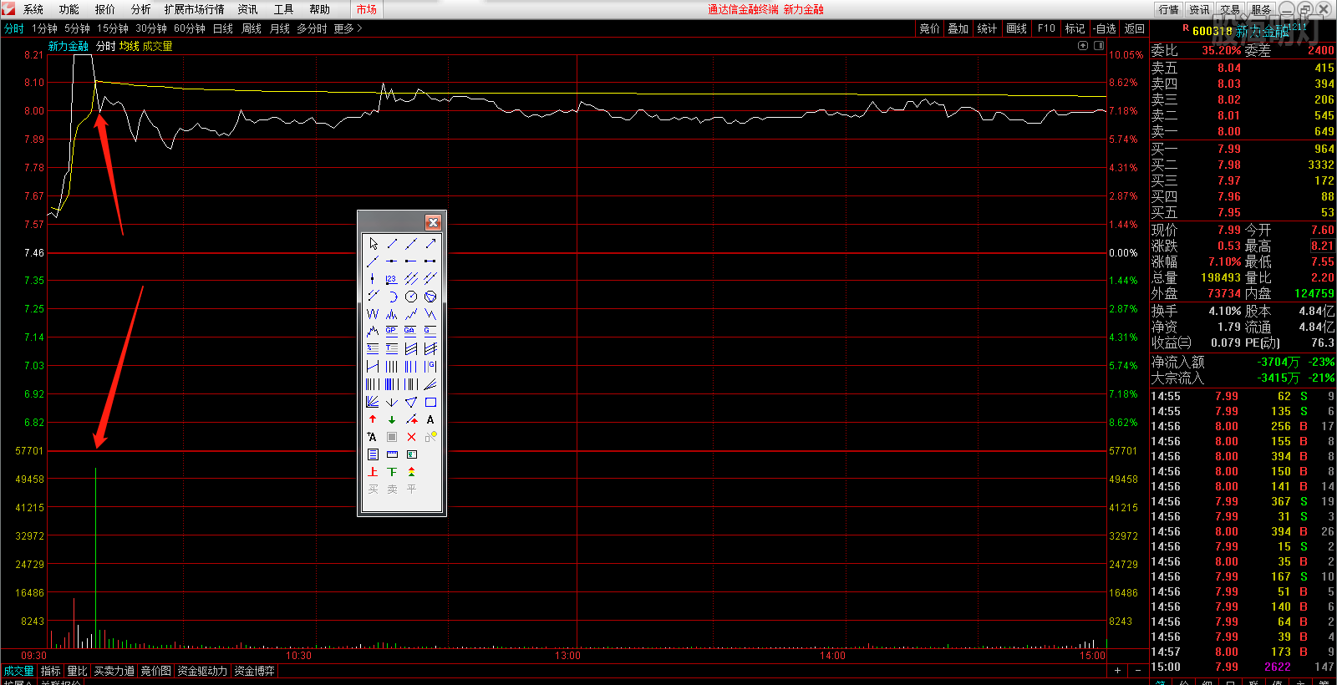Click the 统计 statistics button
The width and height of the screenshot is (1337, 685).
click(x=988, y=28)
